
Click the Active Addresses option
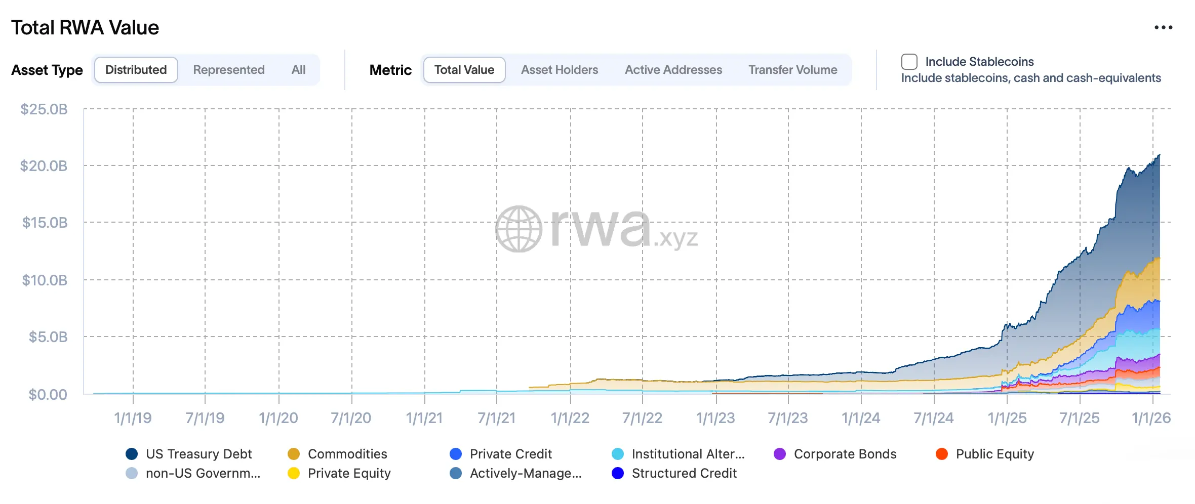pos(673,70)
